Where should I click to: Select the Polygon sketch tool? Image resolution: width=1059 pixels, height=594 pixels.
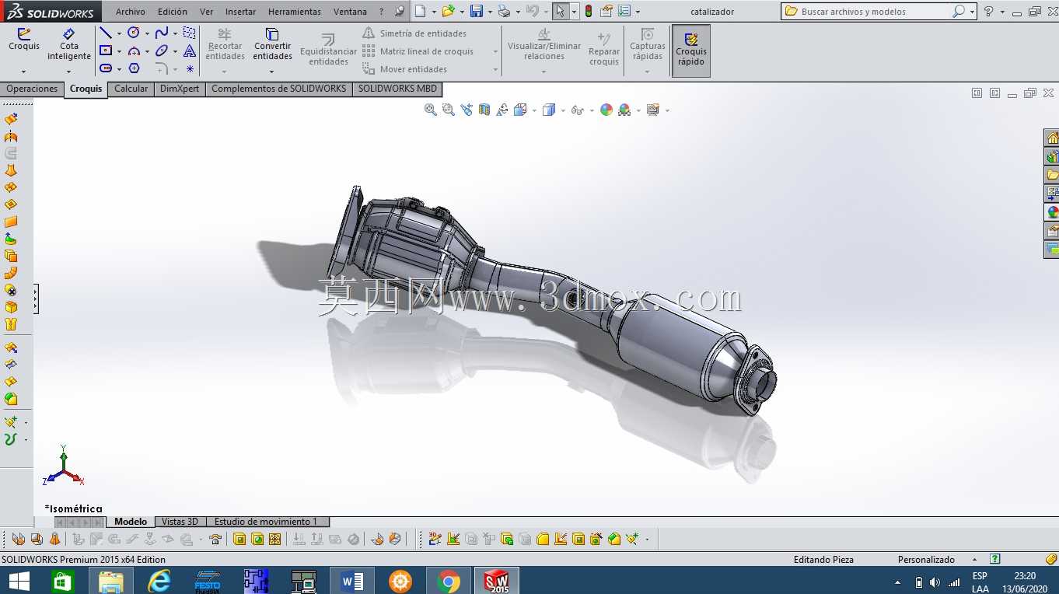pyautogui.click(x=134, y=68)
